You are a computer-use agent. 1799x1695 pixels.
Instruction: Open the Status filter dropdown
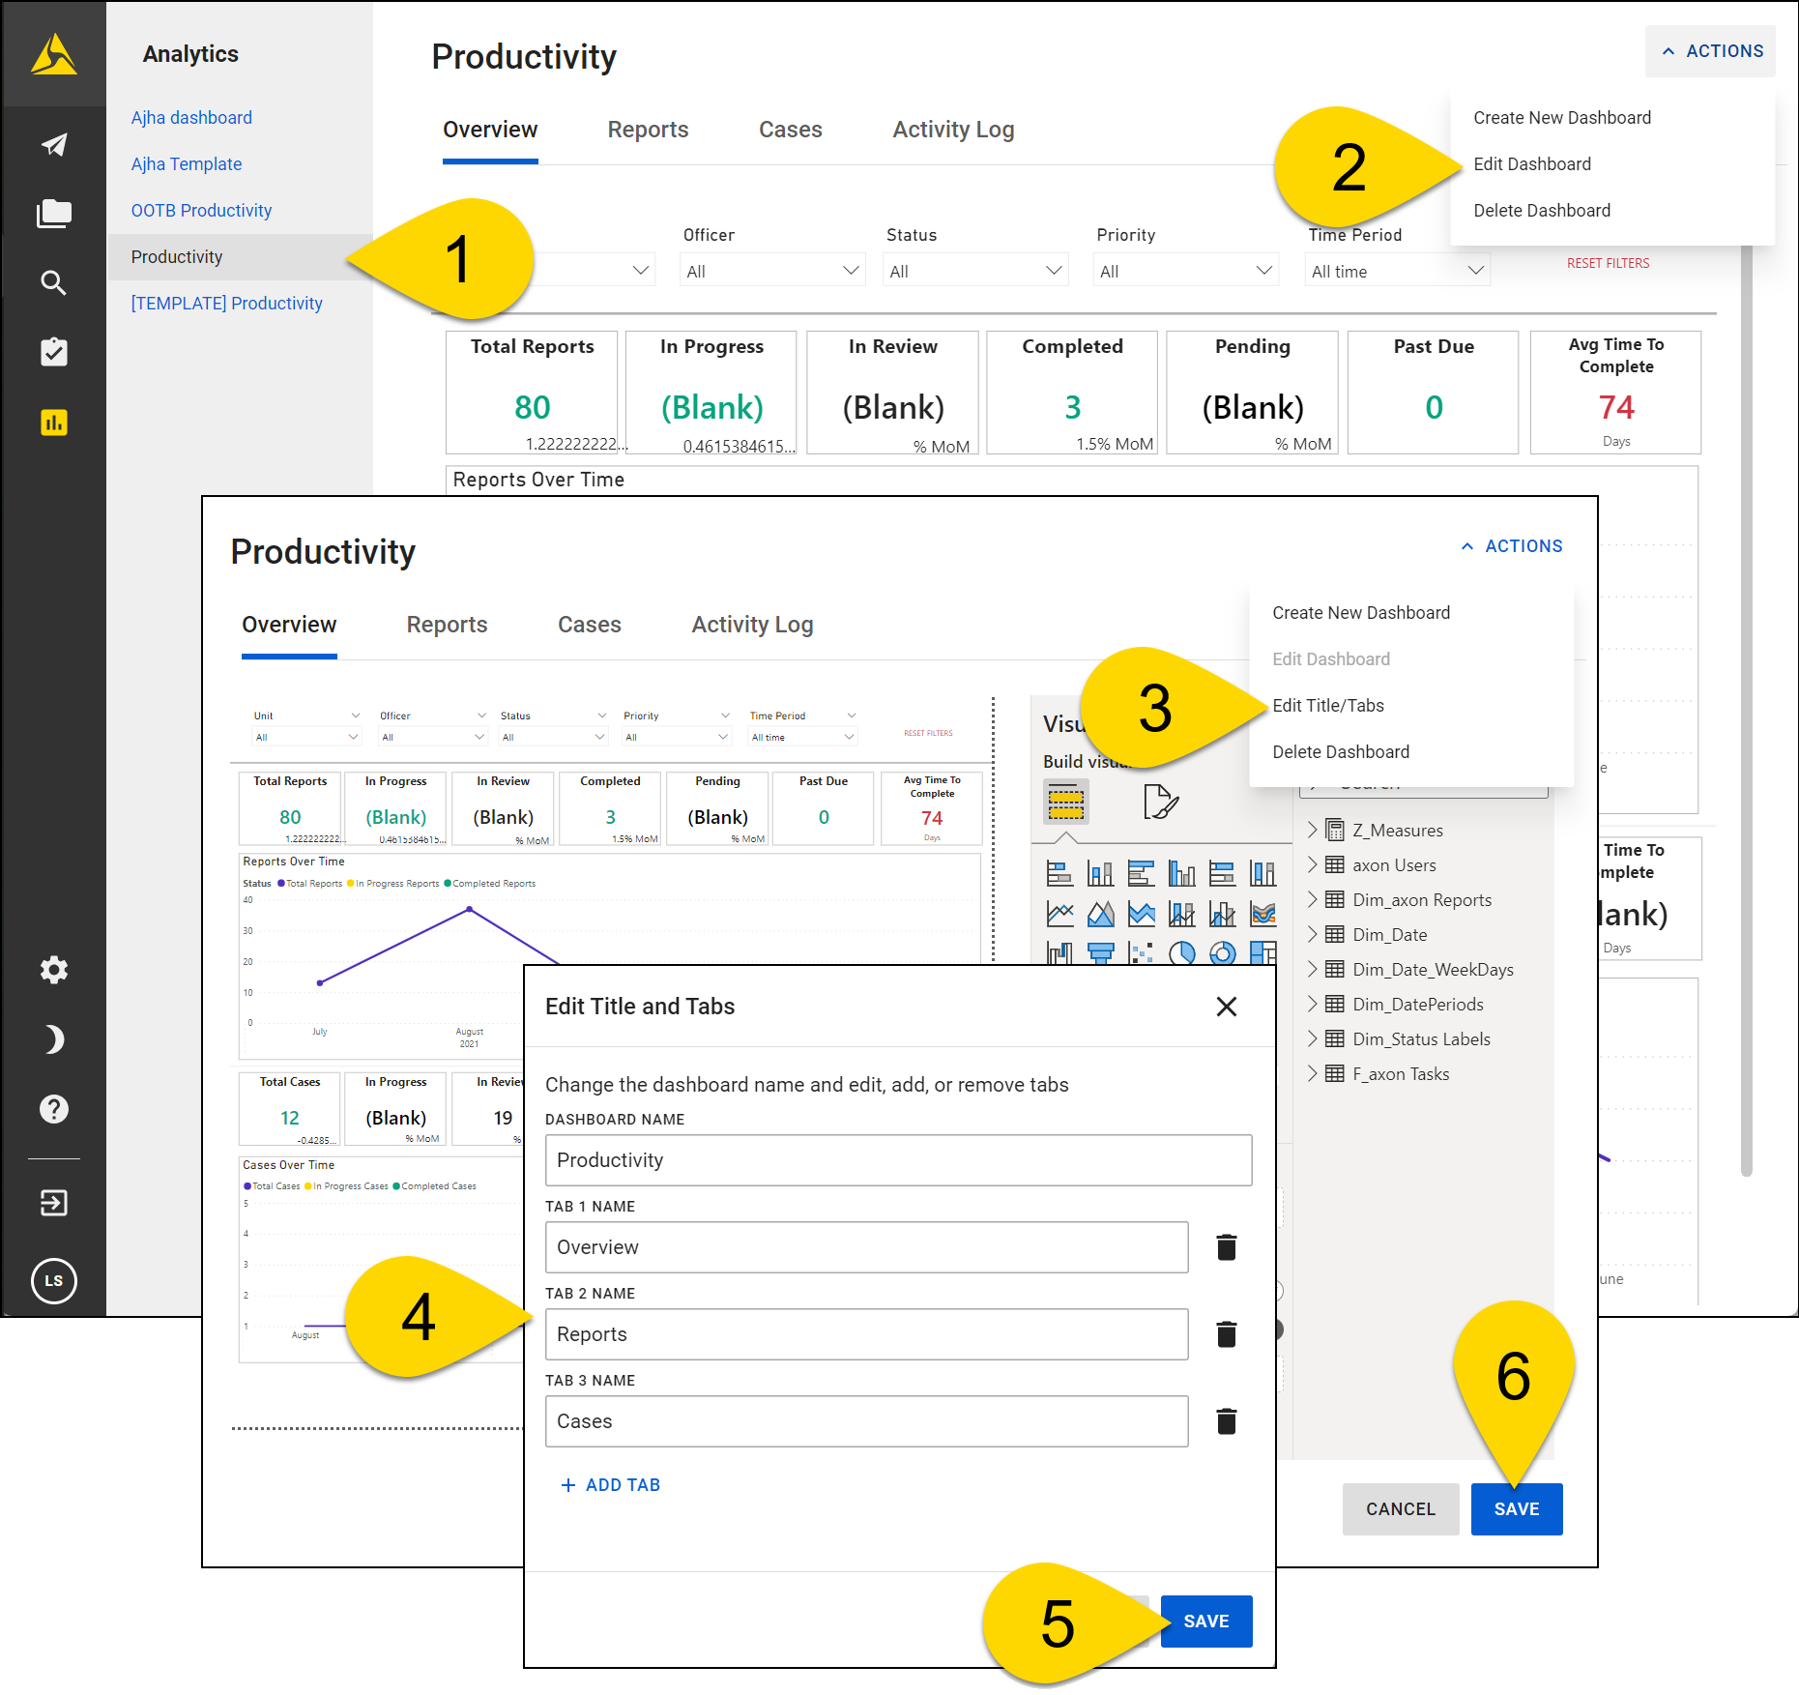975,270
